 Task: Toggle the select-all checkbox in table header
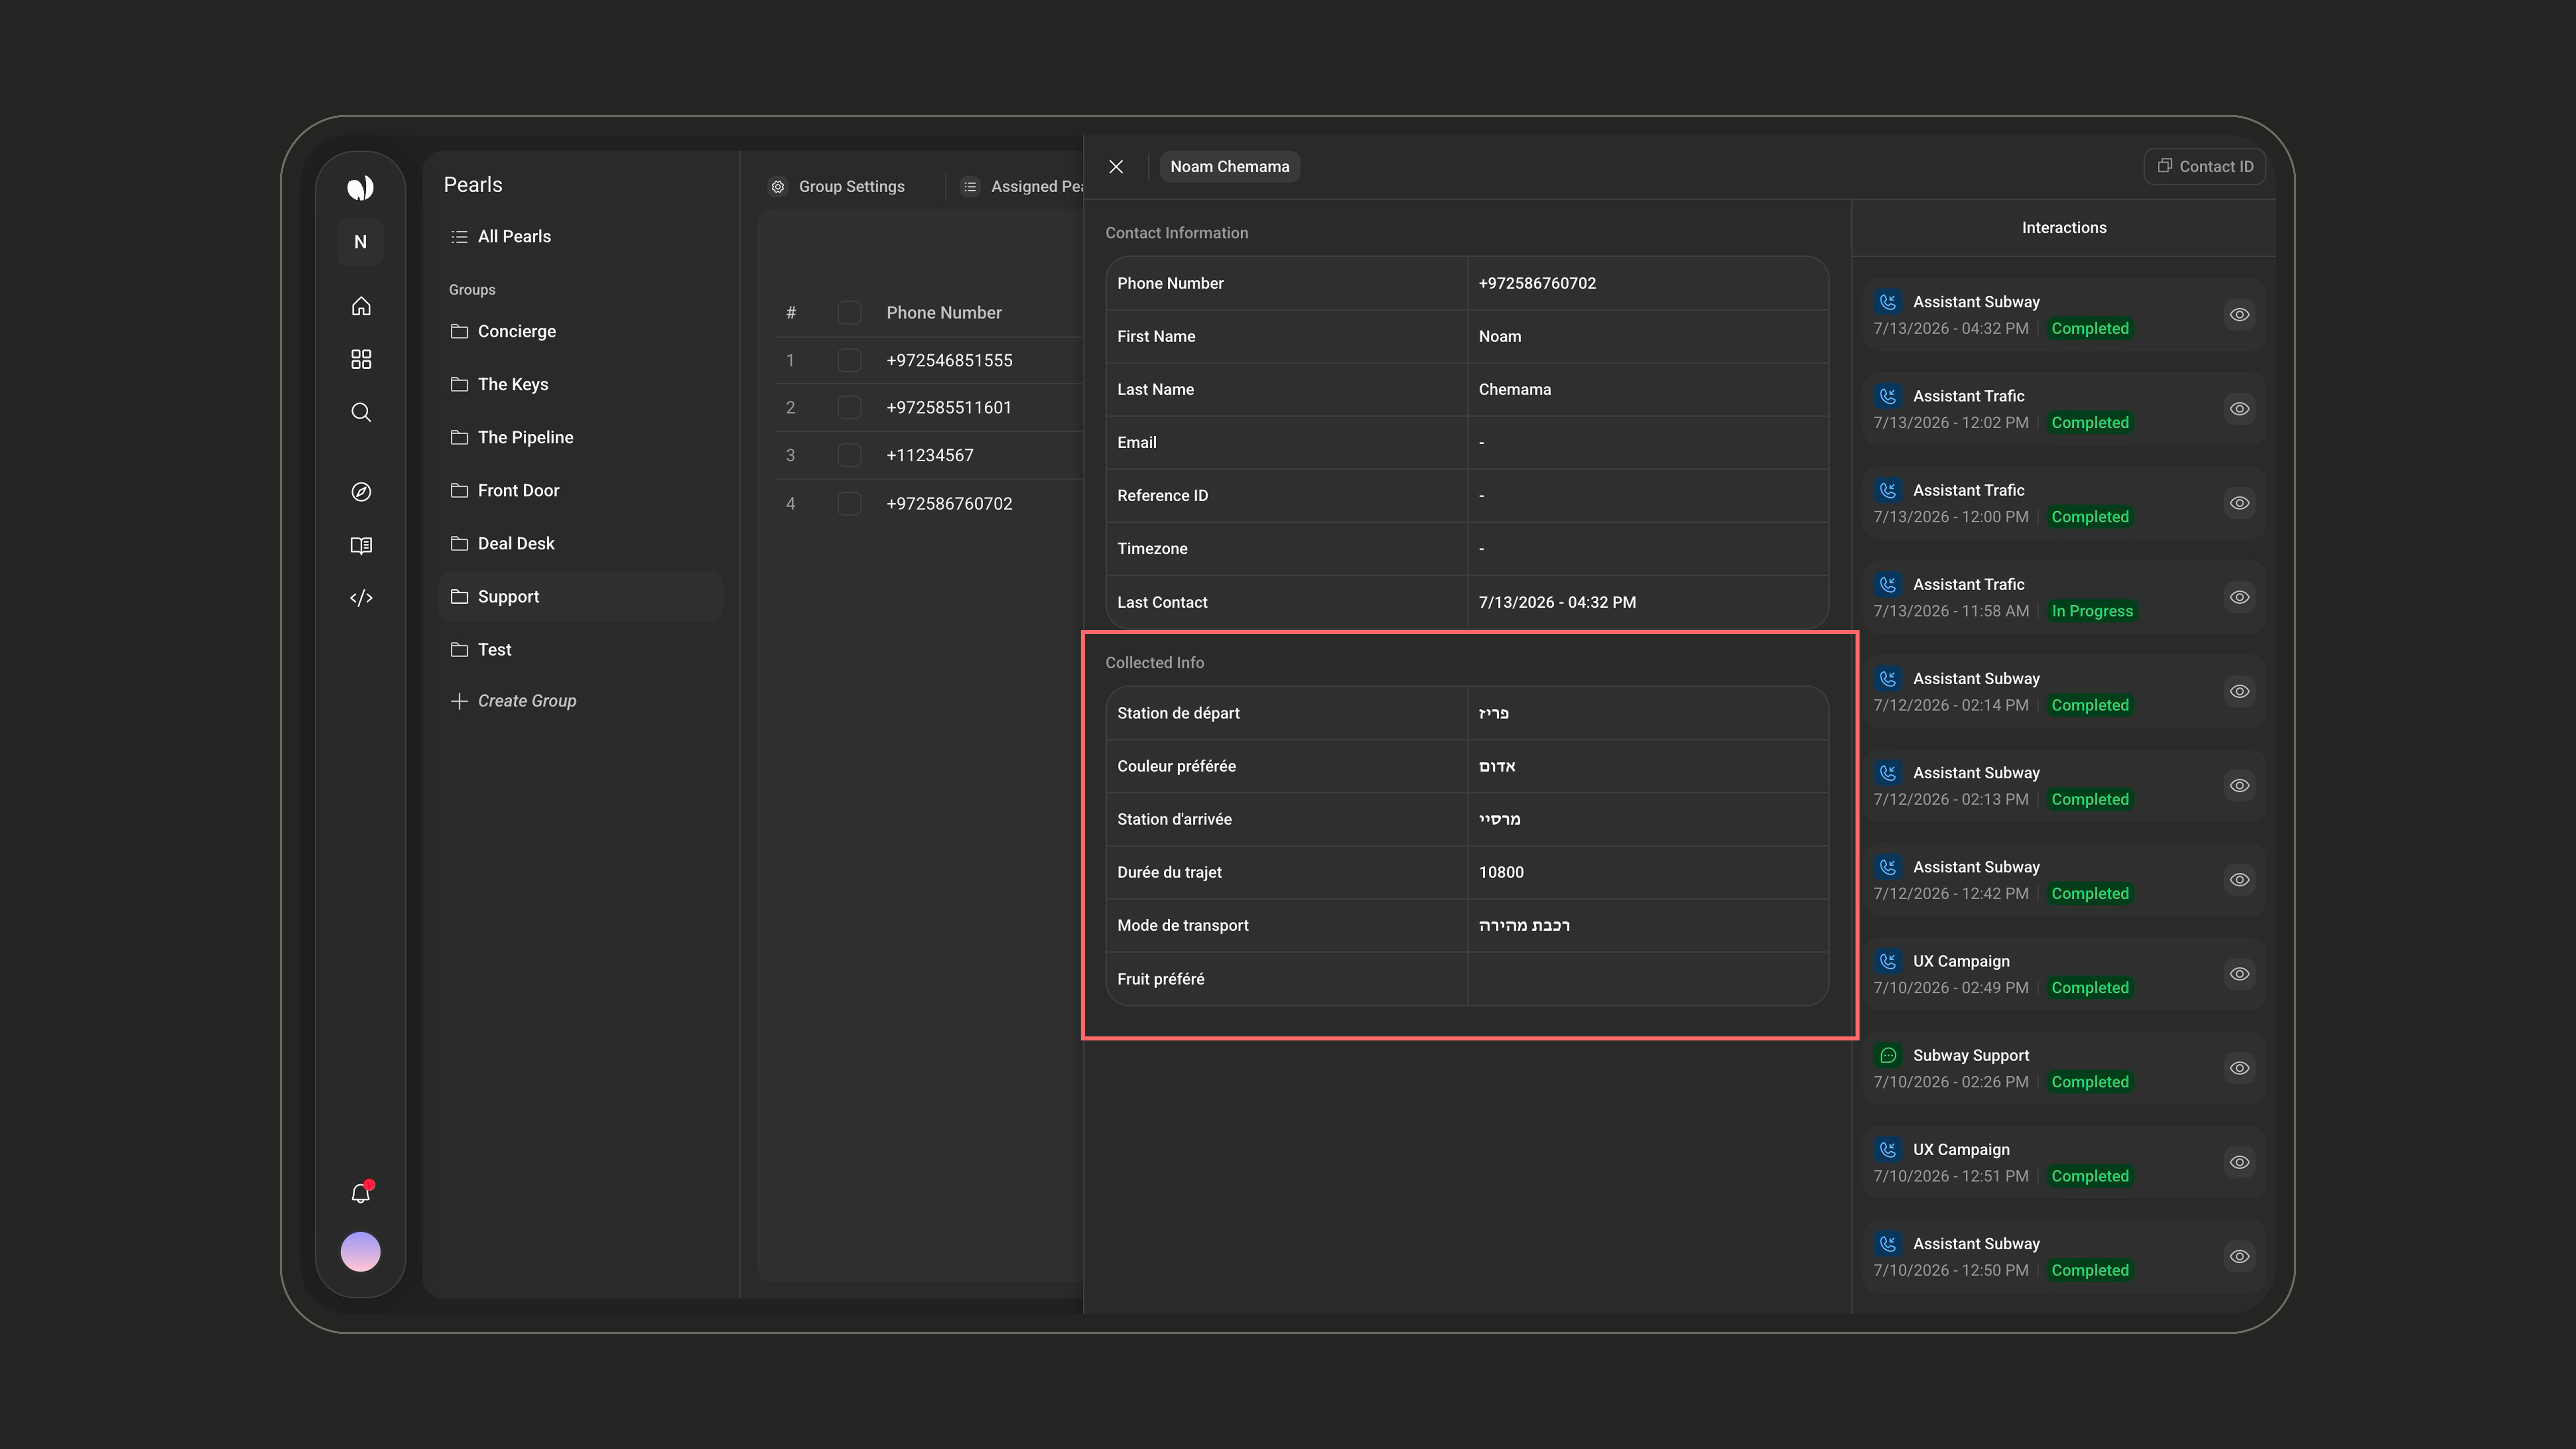pyautogui.click(x=849, y=313)
